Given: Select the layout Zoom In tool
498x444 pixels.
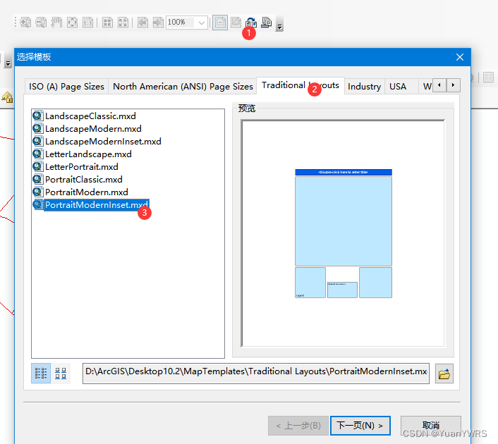Looking at the screenshot, I should pos(25,23).
